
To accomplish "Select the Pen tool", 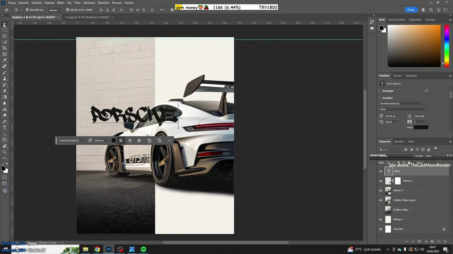I will click(x=5, y=121).
